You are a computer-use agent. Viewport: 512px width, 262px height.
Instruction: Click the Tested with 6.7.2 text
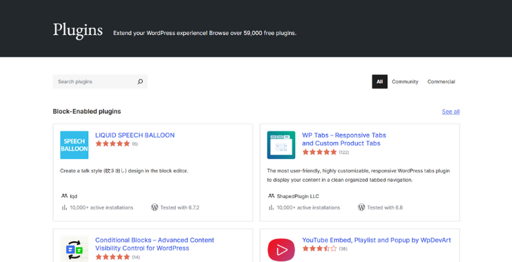[x=180, y=207]
